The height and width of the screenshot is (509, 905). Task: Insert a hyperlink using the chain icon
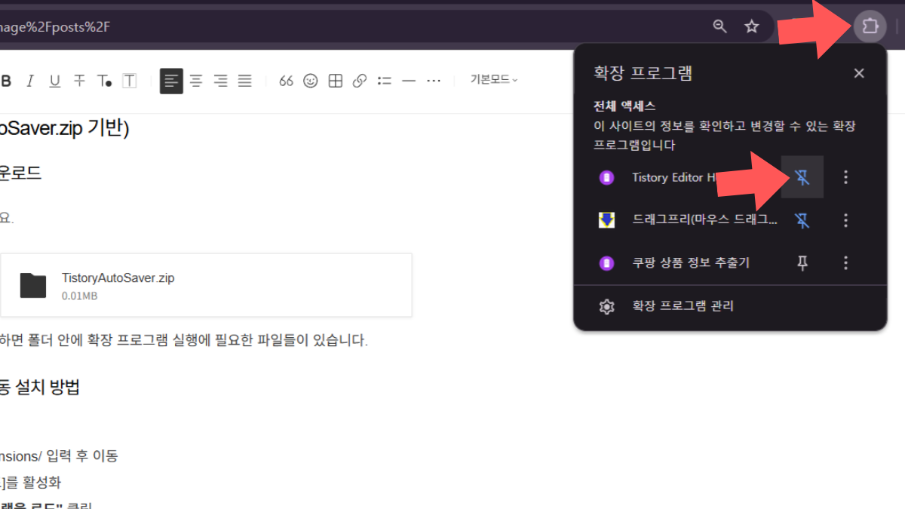[360, 80]
